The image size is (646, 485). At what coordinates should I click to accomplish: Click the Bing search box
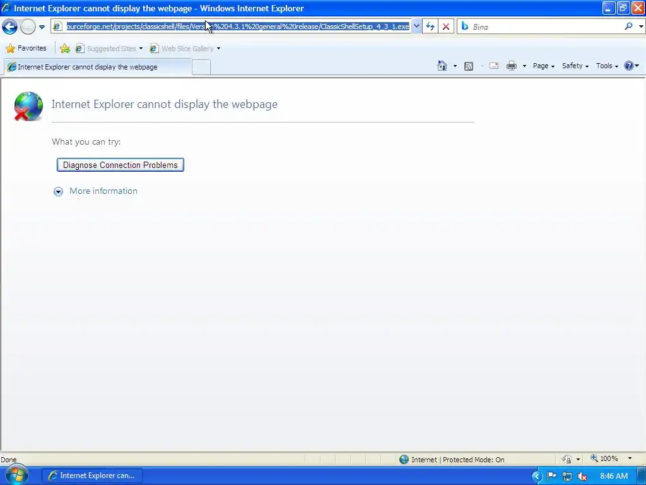[x=546, y=27]
